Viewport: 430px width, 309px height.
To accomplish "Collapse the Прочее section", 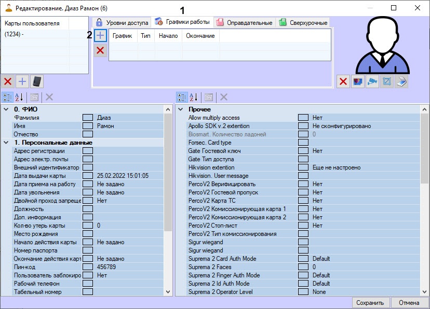I will [180, 109].
